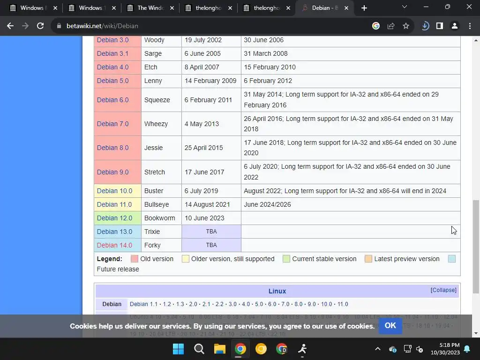
Task: Open the notification bell
Action: (467, 349)
